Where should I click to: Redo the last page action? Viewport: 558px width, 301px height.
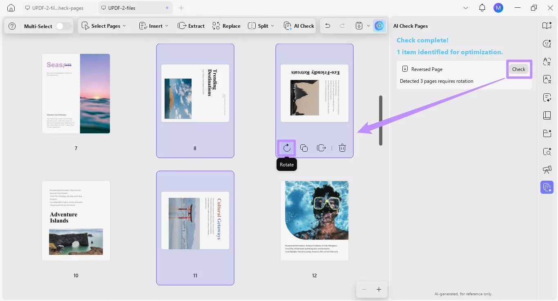coord(341,26)
